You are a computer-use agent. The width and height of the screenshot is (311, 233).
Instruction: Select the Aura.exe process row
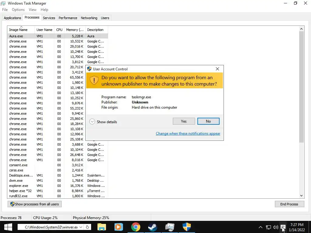pyautogui.click(x=58, y=36)
